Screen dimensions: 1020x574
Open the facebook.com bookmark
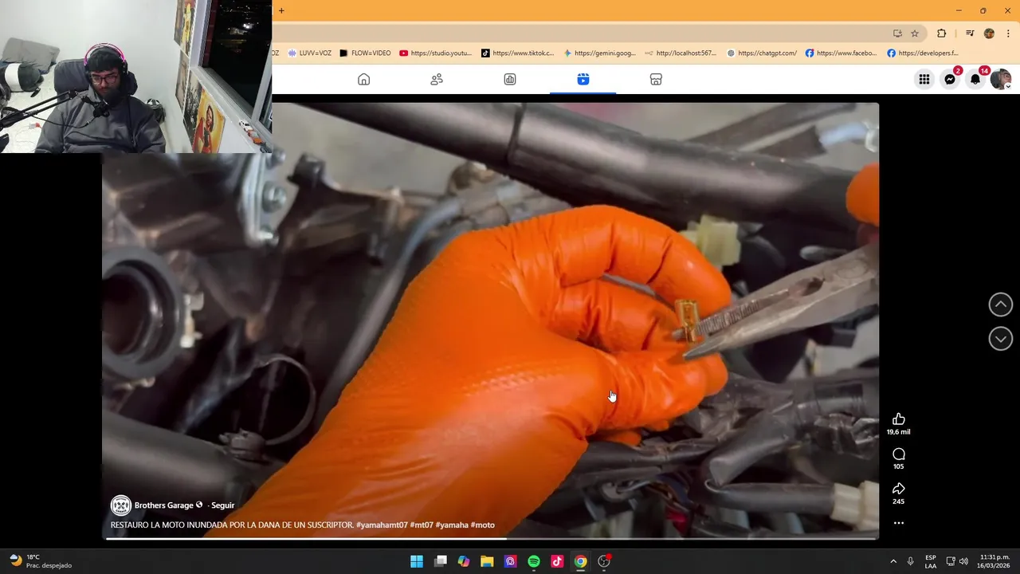coord(841,53)
